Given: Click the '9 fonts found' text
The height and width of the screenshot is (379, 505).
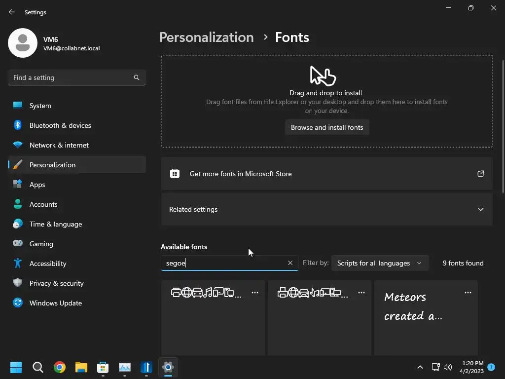Looking at the screenshot, I should pyautogui.click(x=463, y=264).
